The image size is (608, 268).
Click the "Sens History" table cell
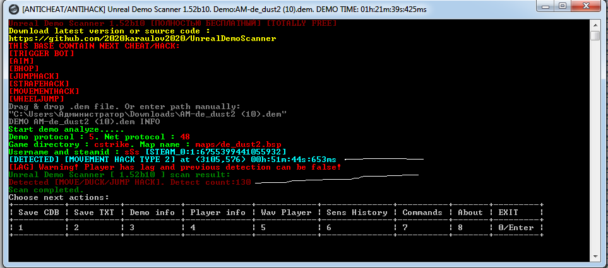357,213
